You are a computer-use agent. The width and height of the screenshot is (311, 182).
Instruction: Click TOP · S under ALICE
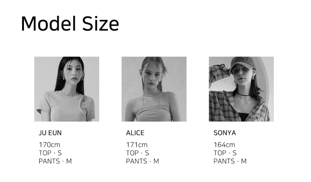(x=137, y=153)
